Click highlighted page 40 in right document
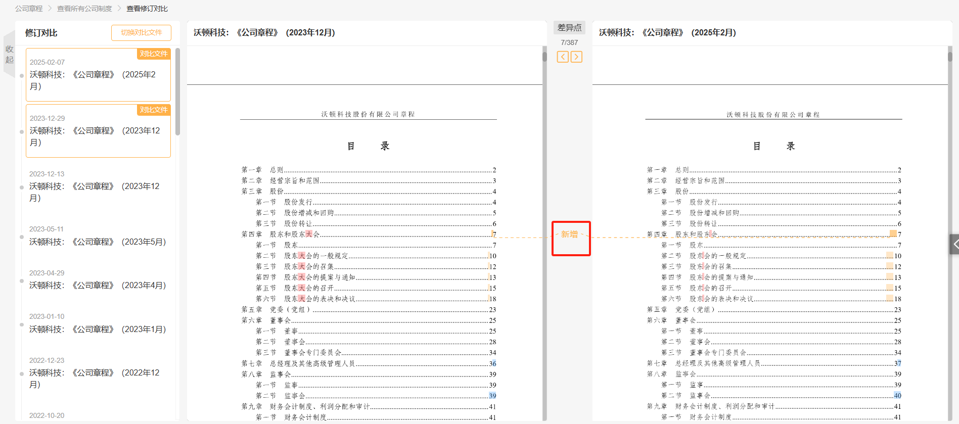 [x=897, y=396]
